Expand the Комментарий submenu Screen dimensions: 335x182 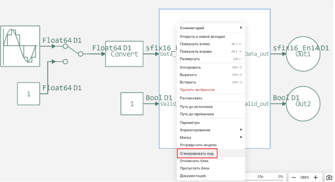click(x=210, y=28)
